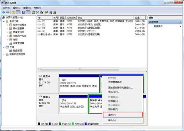Viewport: 184px width, 131px height.
Task: Click the volume list scrollbar left arrow
Action: pos(39,69)
